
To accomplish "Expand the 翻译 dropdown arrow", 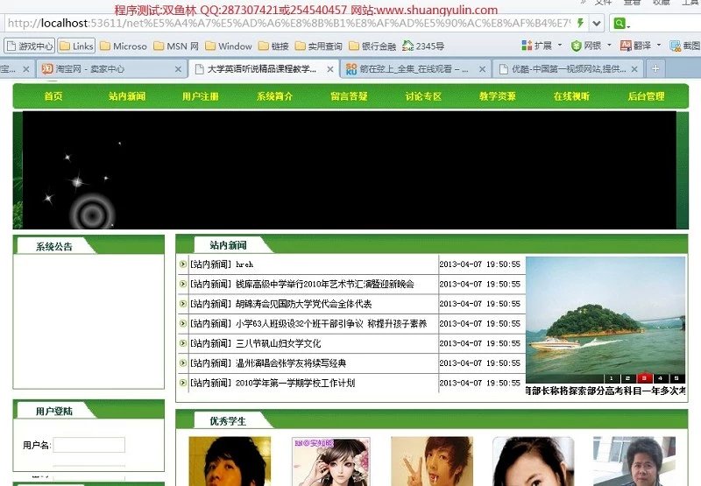I will (659, 46).
